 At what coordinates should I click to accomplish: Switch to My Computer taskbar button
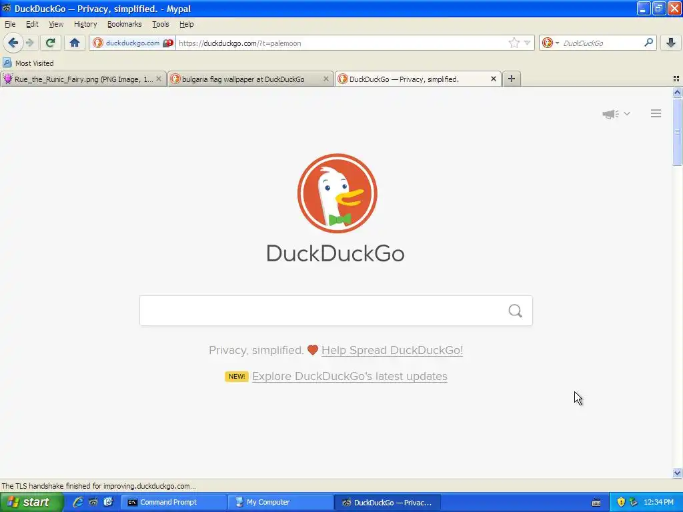coord(279,502)
